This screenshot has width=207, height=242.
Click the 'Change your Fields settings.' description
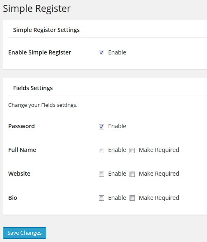click(43, 105)
